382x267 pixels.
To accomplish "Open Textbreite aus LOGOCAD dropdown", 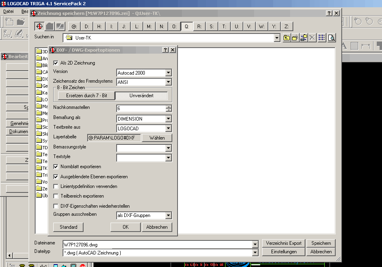I will pyautogui.click(x=168, y=128).
